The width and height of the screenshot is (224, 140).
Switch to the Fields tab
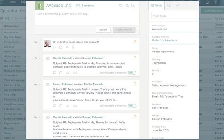coord(156,6)
